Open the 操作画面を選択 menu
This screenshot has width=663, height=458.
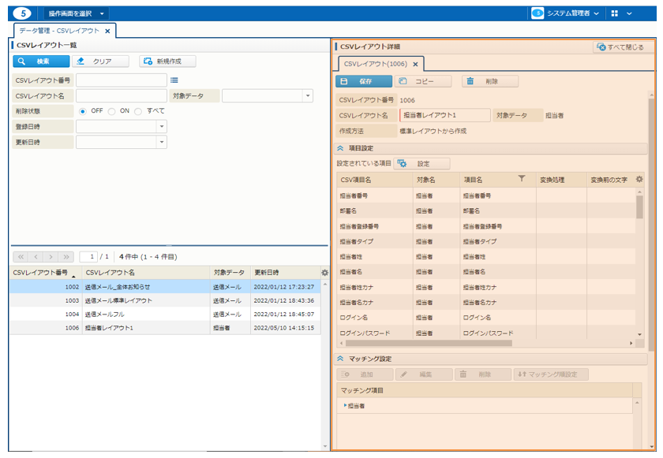pos(75,13)
